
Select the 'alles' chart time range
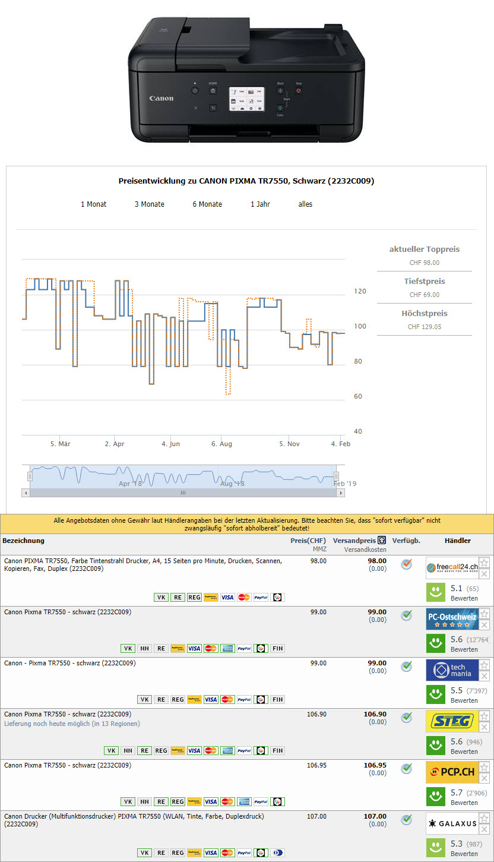pos(305,204)
